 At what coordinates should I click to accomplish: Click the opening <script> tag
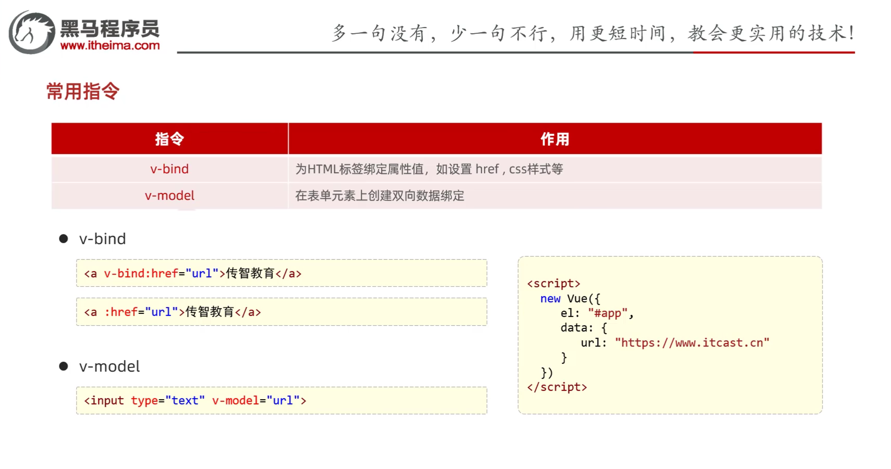[x=553, y=283]
